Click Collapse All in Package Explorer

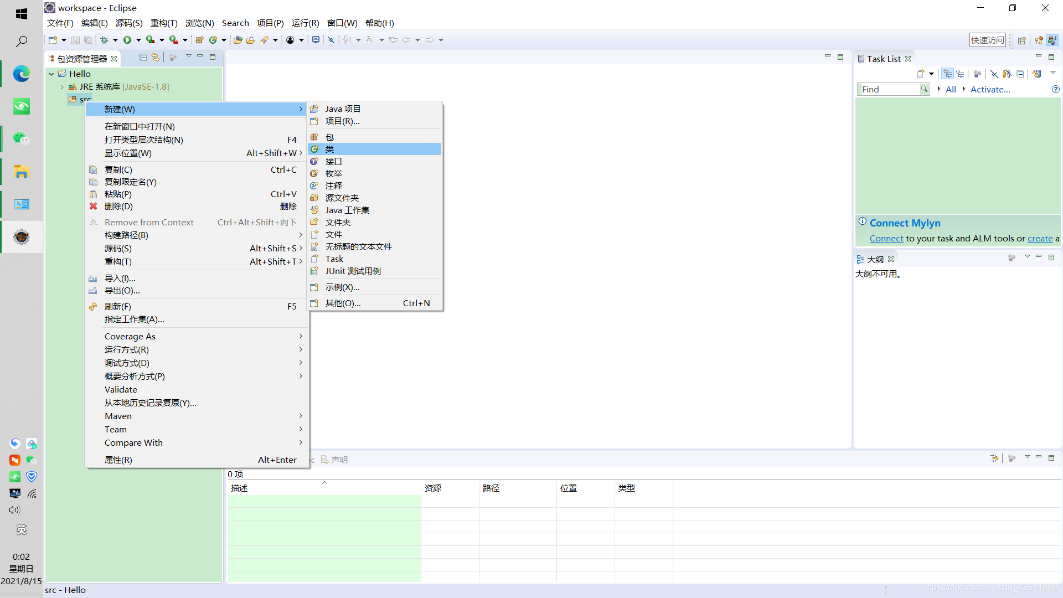click(143, 57)
